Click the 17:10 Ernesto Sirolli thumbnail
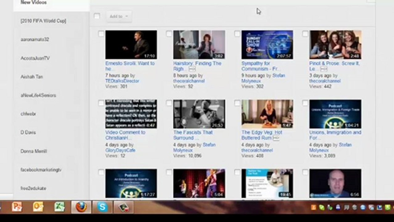The width and height of the screenshot is (394, 222). coord(131,45)
